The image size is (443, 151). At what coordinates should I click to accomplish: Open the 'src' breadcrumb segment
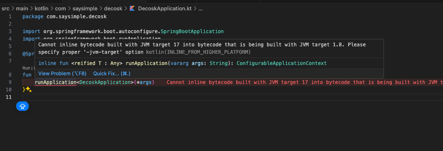tap(5, 8)
